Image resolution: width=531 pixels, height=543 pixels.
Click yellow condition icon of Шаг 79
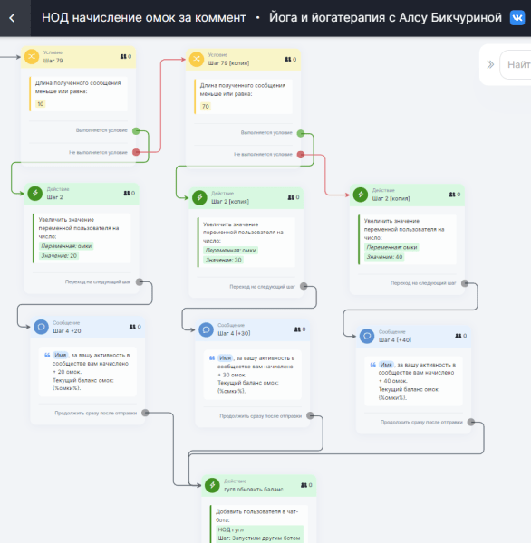32,56
